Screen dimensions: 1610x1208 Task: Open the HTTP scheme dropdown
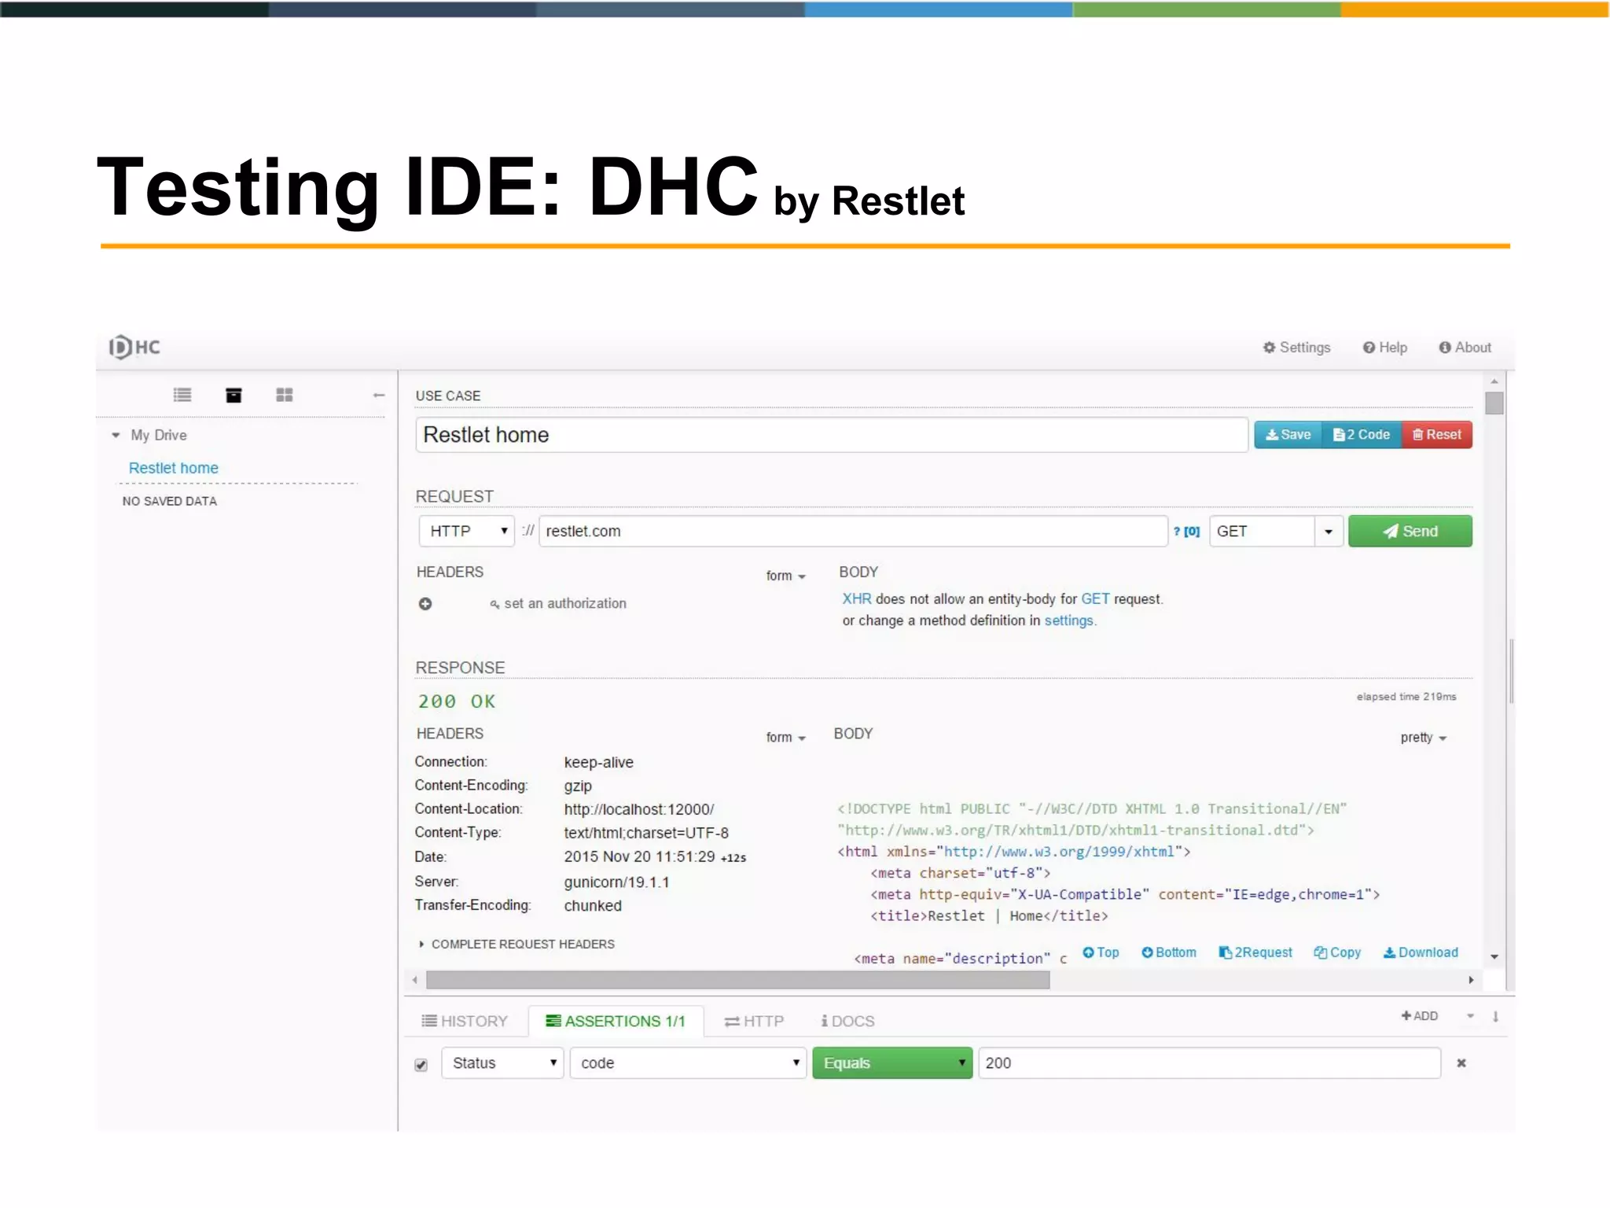[467, 532]
